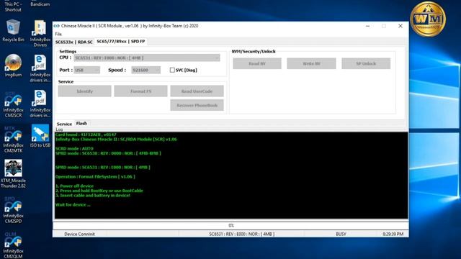Click the Read UserCode button
Image resolution: width=461 pixels, height=259 pixels.
(x=197, y=91)
